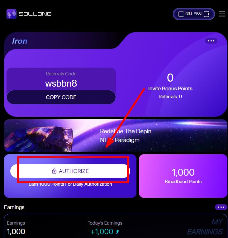Click the wallet icon beside BRJ...Y58J
228x238 pixels.
tap(181, 14)
